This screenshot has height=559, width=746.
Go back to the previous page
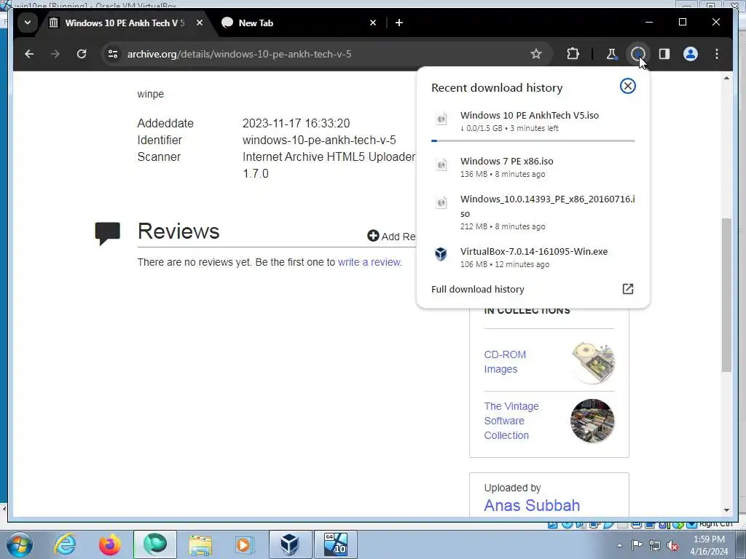[x=29, y=54]
